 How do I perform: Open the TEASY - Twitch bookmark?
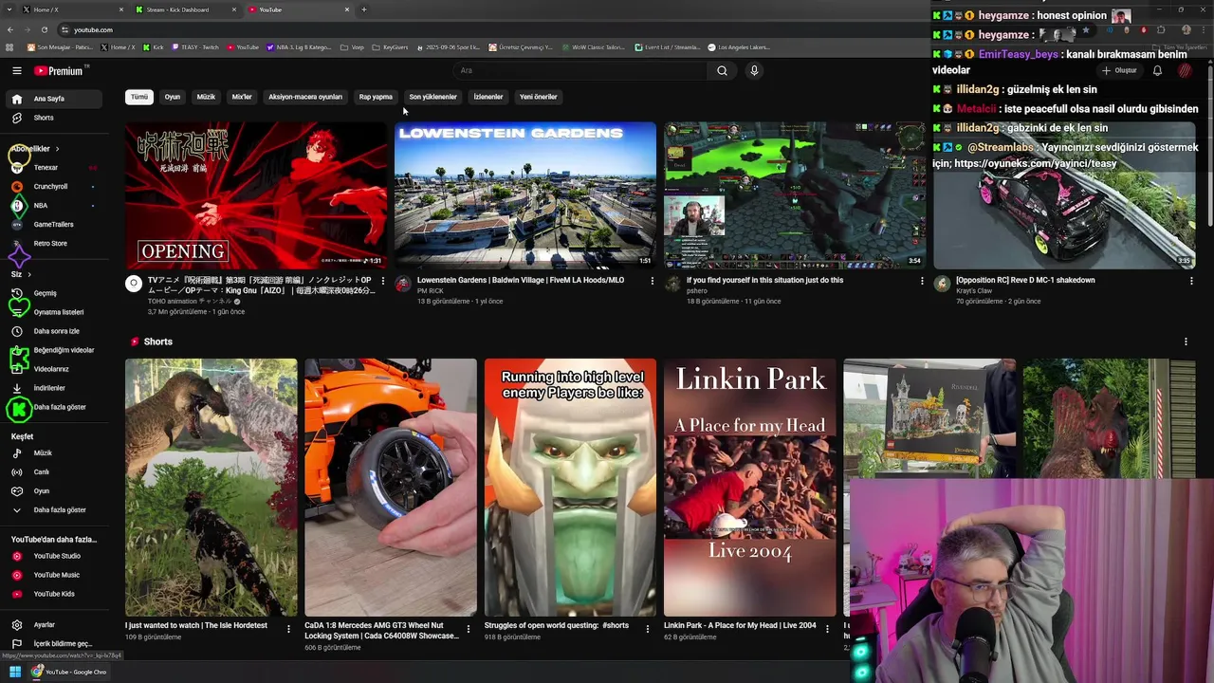point(195,46)
